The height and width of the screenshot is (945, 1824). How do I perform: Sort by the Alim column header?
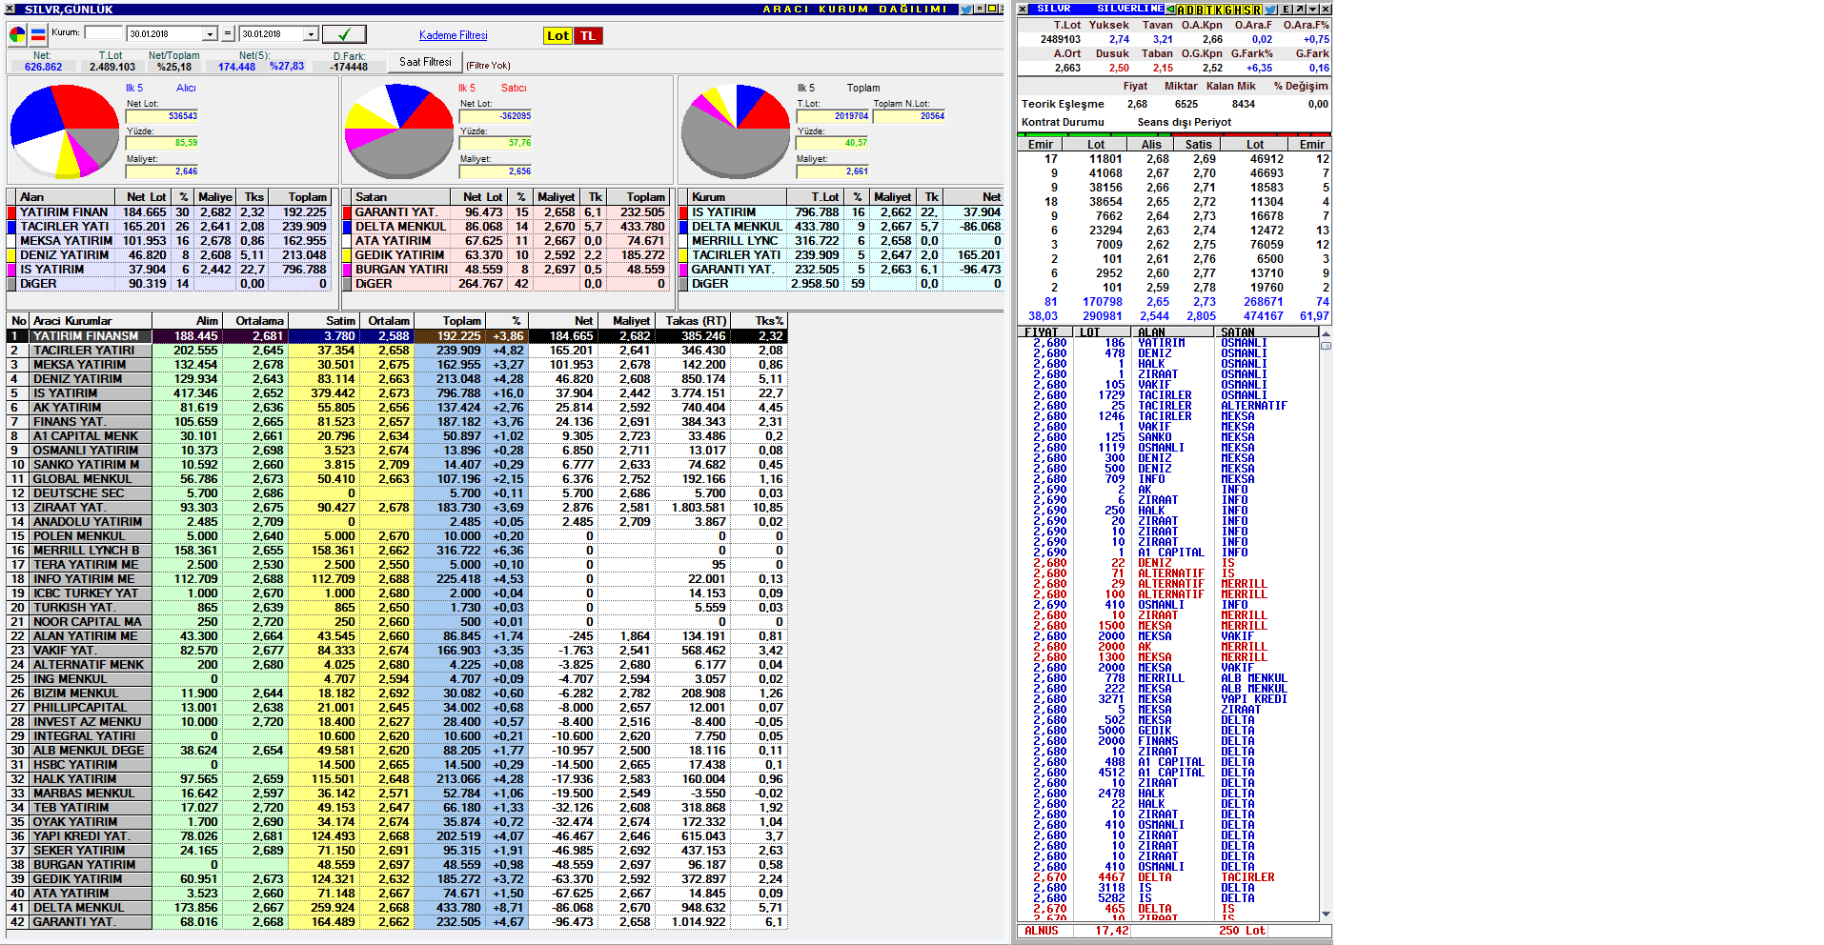point(186,321)
